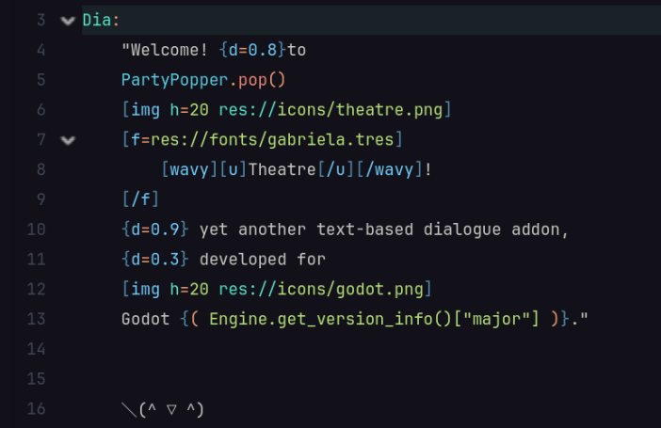661x428 pixels.
Task: Select line number 5 in gutter
Action: pos(40,80)
